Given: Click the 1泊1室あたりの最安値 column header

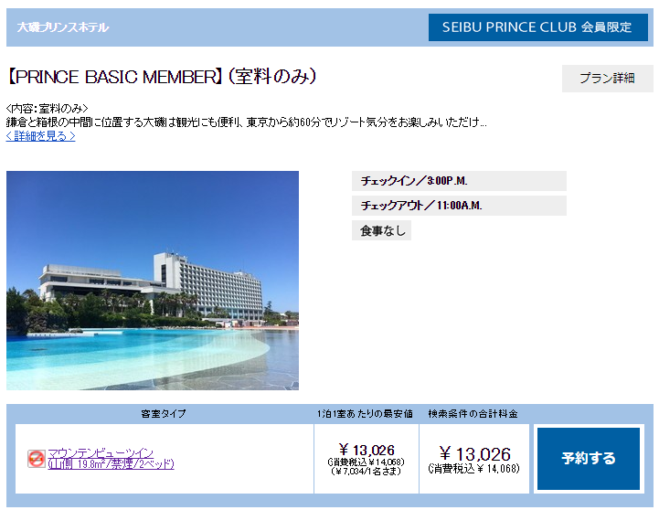Looking at the screenshot, I should pos(365,414).
